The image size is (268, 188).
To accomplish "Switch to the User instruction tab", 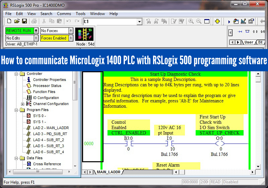I will pos(249,42).
